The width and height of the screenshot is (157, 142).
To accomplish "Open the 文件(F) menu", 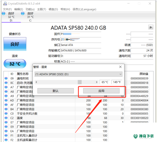I will pos(7,9).
